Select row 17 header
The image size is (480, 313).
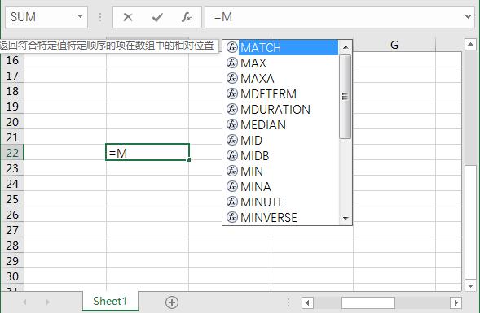pyautogui.click(x=12, y=76)
